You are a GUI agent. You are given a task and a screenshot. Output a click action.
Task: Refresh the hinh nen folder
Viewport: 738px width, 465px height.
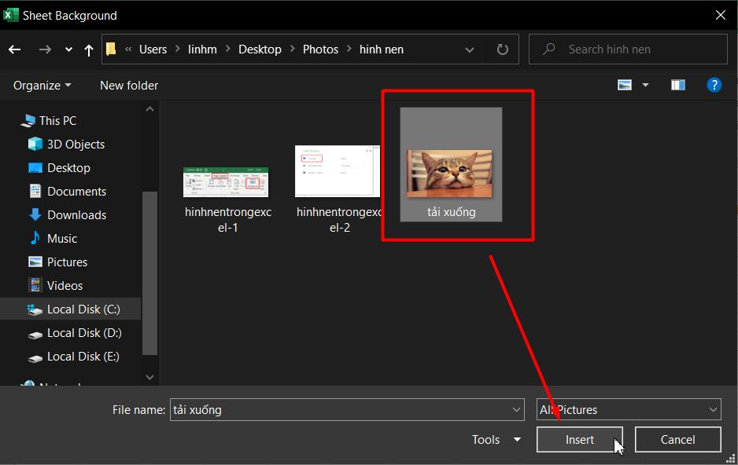point(503,49)
